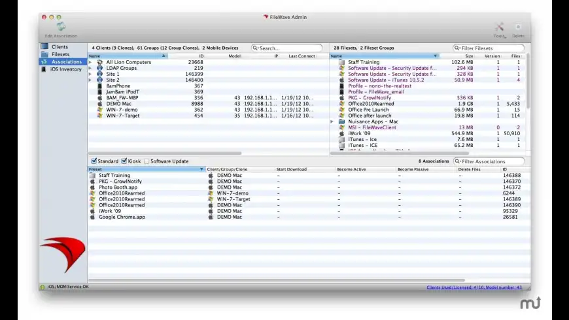Click the associations pane horizontal scrollbar

(x=277, y=280)
